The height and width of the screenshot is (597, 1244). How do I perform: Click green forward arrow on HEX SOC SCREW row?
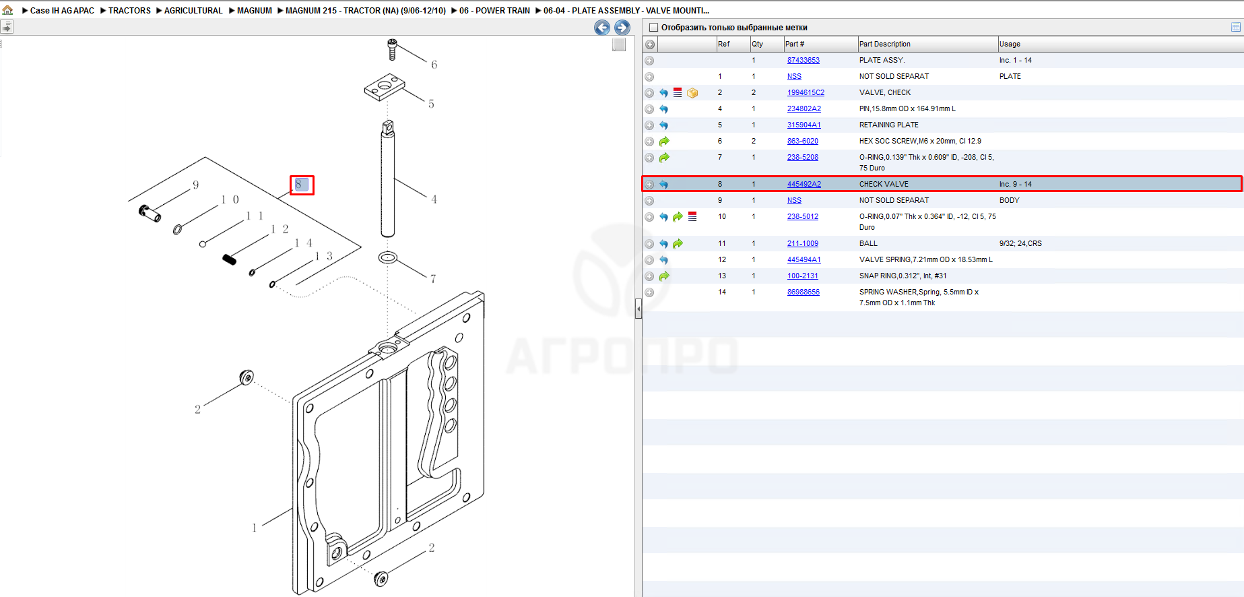(664, 142)
